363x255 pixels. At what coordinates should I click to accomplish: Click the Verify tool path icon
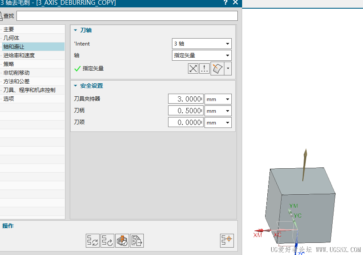122,241
